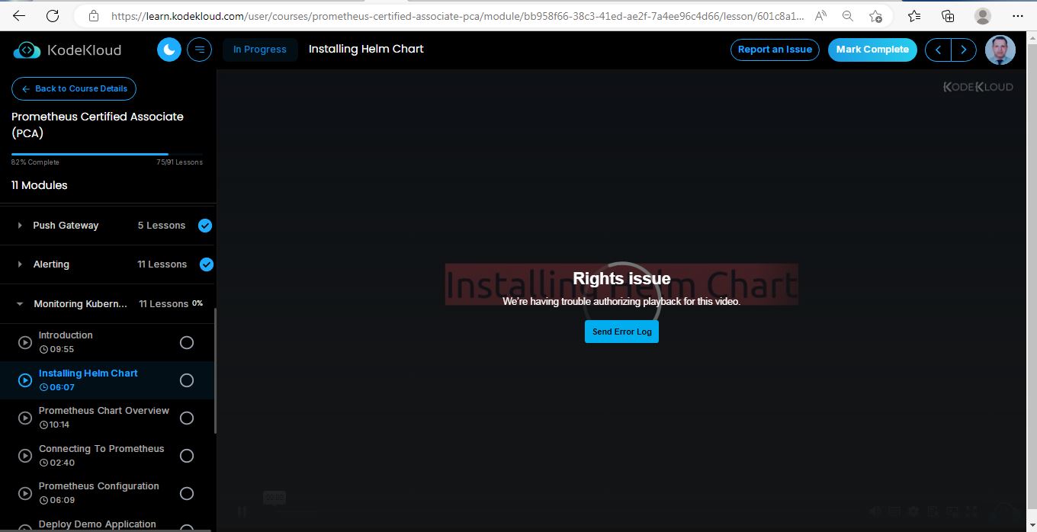Open the user profile photo menu
This screenshot has height=532, width=1037.
tap(1000, 50)
